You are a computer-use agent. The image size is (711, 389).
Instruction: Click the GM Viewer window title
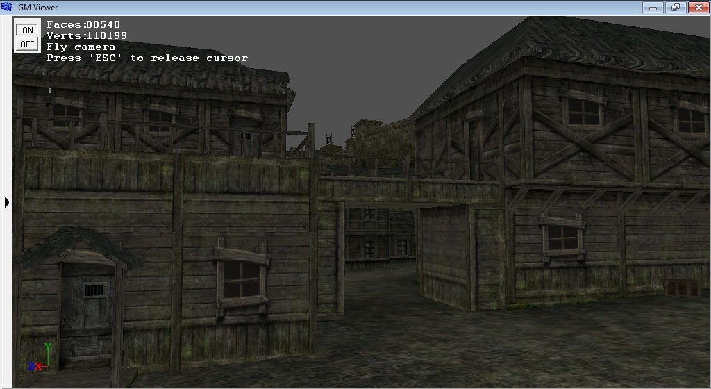coord(38,7)
